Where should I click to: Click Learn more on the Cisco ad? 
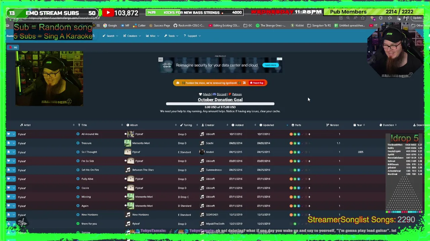tap(271, 65)
